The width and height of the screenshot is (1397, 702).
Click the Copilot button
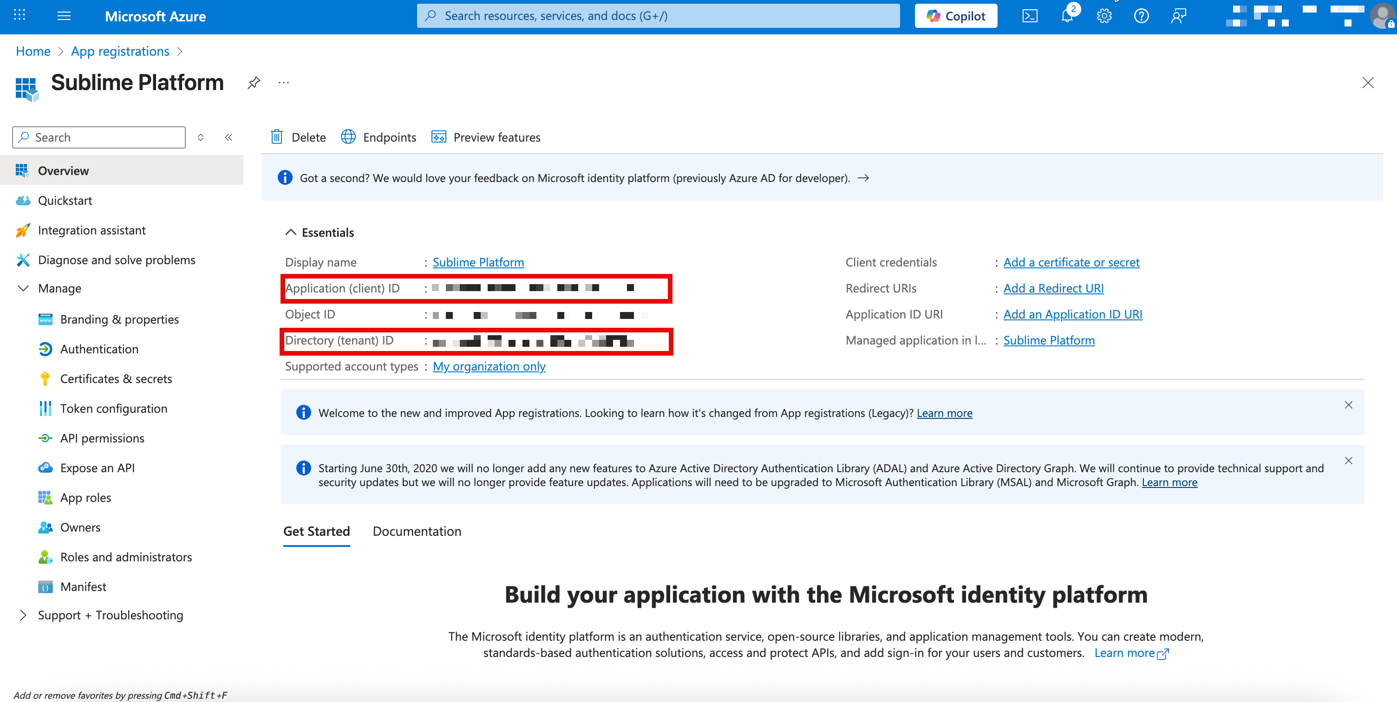coord(955,16)
